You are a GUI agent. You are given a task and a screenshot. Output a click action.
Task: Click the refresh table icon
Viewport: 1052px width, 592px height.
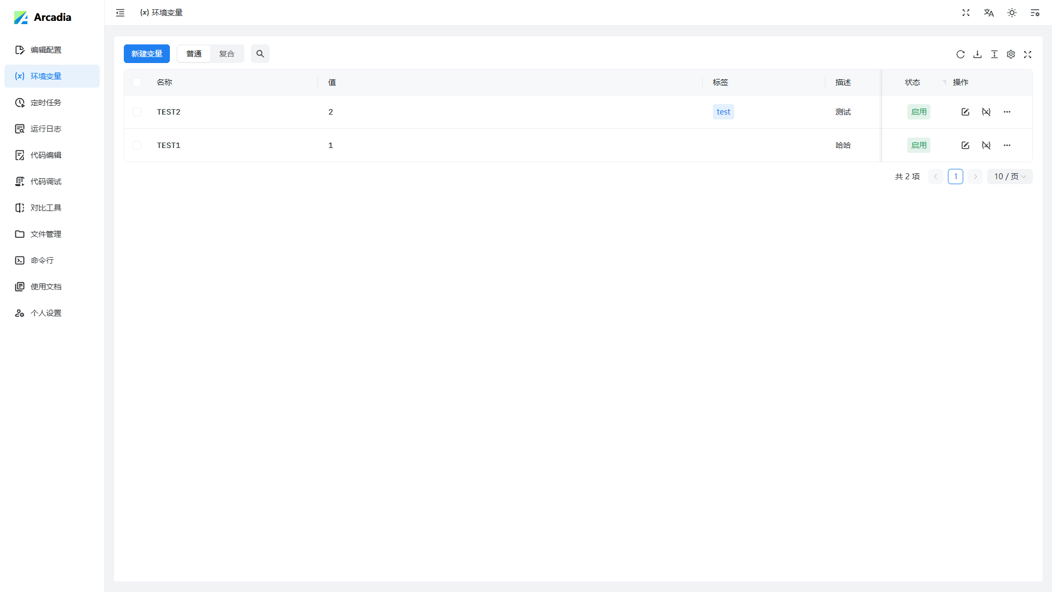(960, 54)
